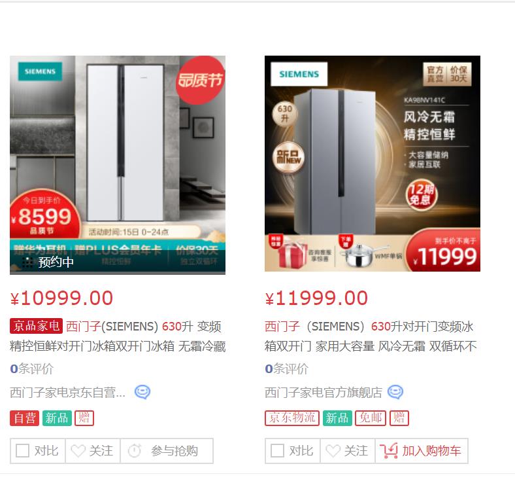
Task: Click the chat icon beside 西门子家电官方旗舰店
Action: click(x=395, y=392)
